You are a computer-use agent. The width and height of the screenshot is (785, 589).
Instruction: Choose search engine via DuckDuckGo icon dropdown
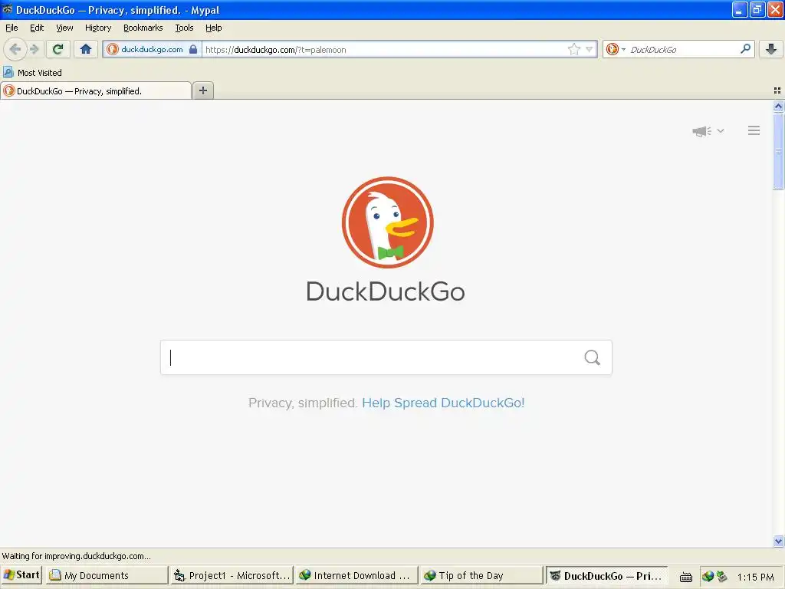(x=616, y=49)
